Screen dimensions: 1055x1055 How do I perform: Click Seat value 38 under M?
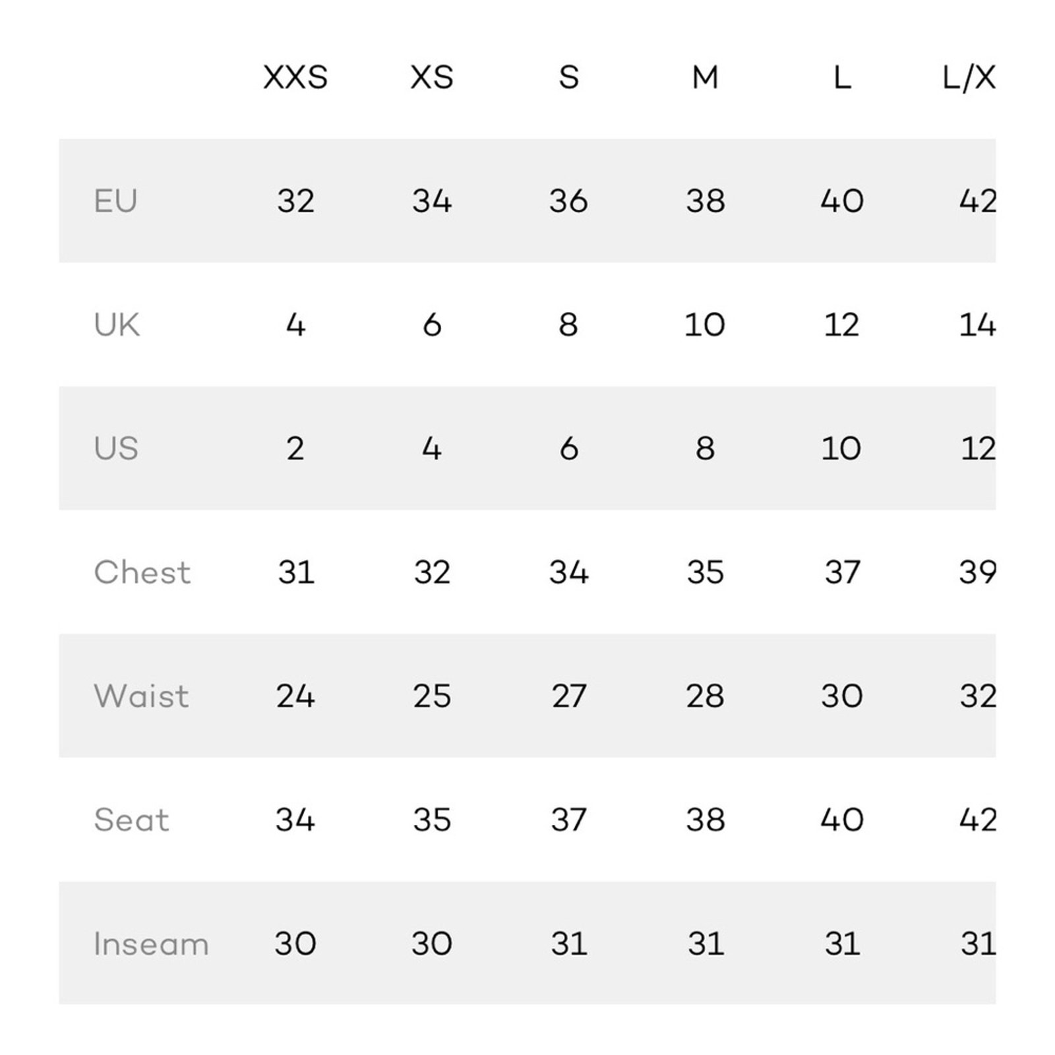705,820
